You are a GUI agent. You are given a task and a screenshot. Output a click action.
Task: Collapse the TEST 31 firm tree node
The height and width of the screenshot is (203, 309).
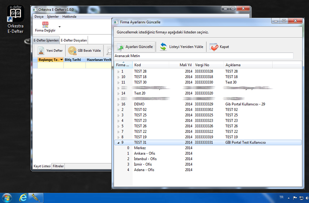point(118,143)
